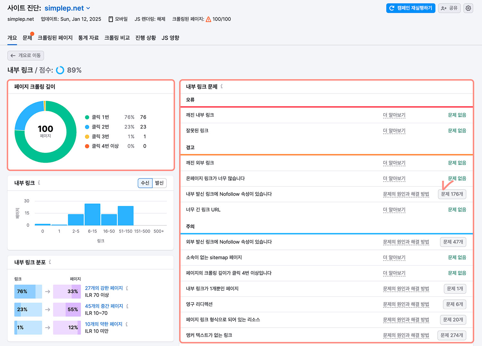Open the 진행 상황 tab
This screenshot has width=482, height=346.
[146, 38]
